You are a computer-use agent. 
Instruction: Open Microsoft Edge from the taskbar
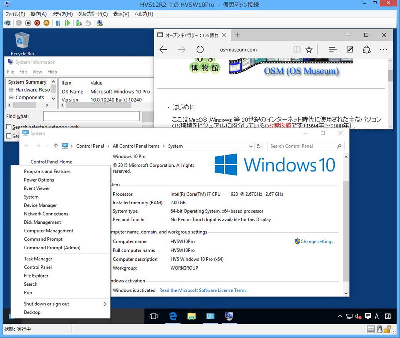click(x=173, y=316)
